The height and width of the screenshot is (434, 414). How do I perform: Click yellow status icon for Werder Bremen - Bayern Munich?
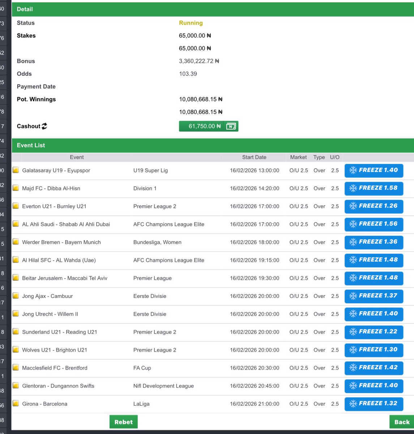(x=16, y=242)
